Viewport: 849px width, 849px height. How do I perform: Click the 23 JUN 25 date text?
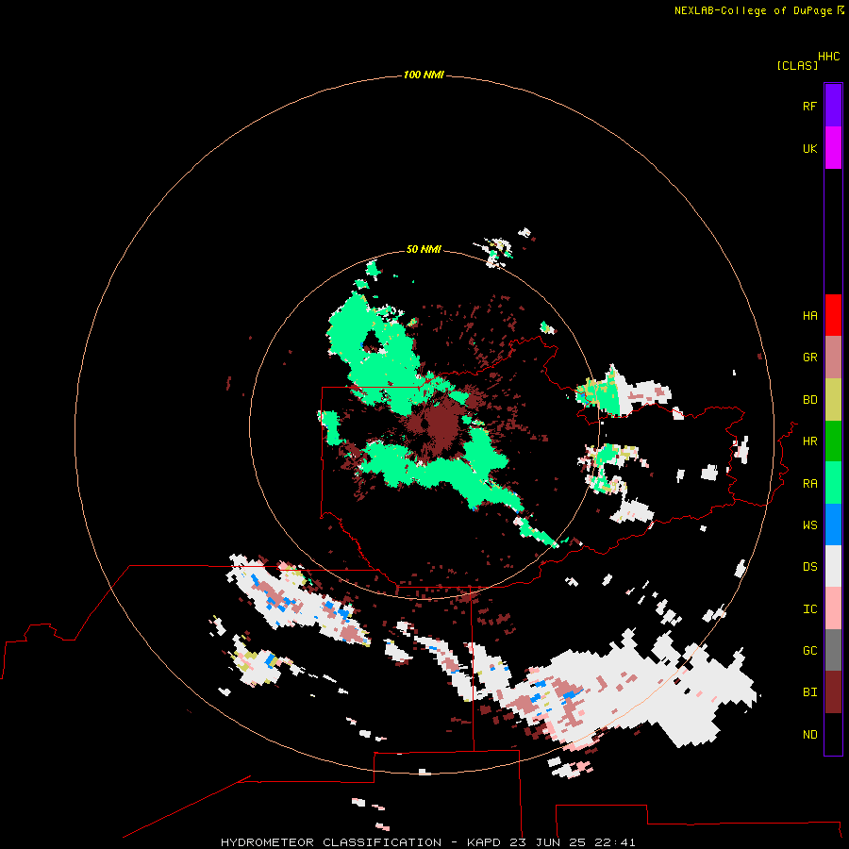(547, 842)
